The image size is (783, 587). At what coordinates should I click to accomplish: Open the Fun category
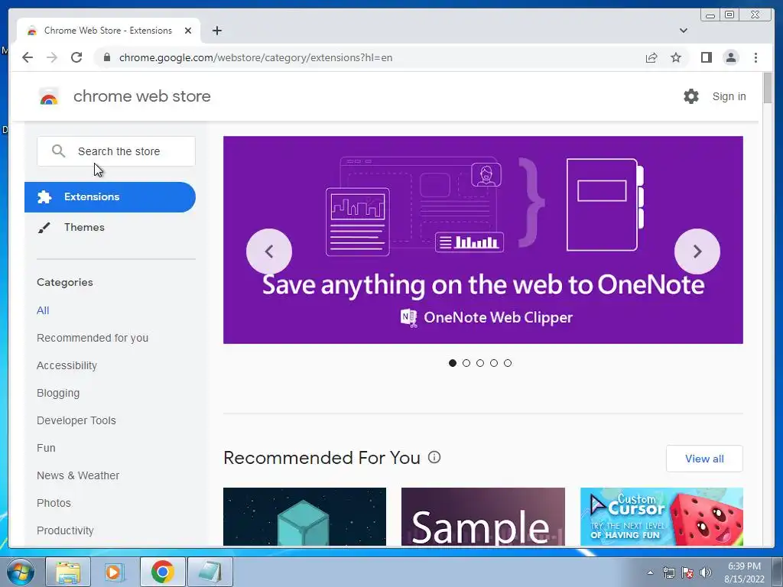[46, 448]
